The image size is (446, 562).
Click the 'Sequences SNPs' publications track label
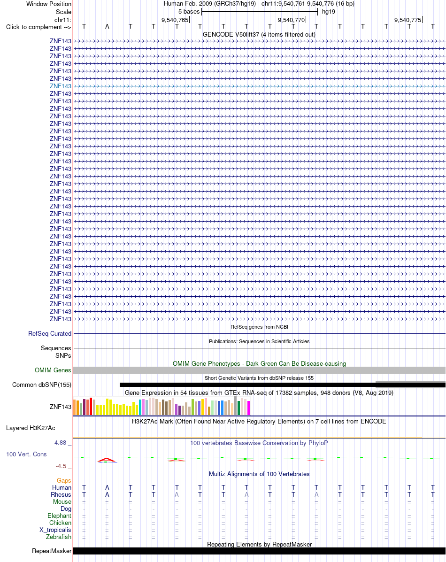[56, 352]
